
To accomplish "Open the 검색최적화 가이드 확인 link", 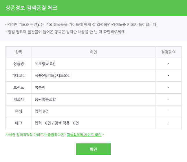I will coord(84,135).
